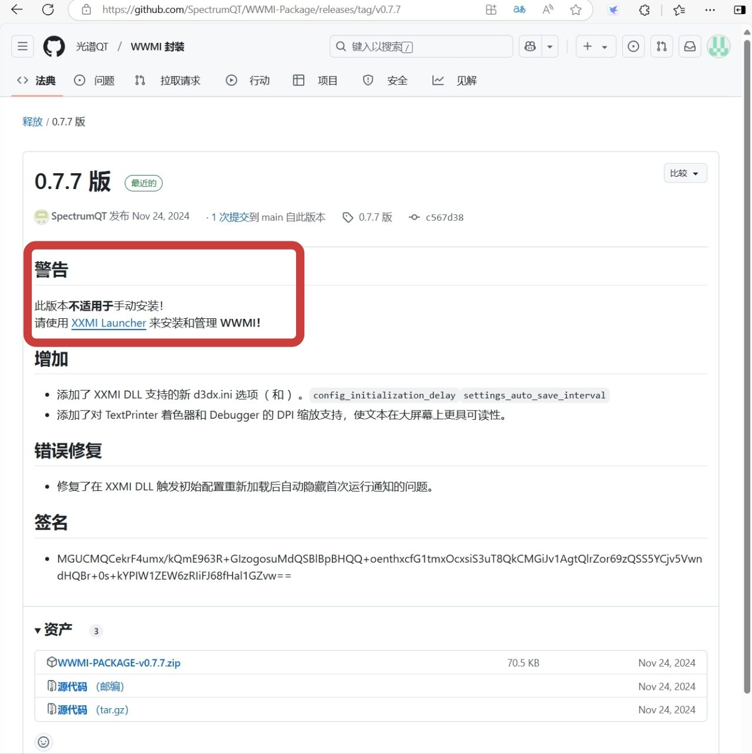Go to GitHub homepage logo

click(54, 46)
